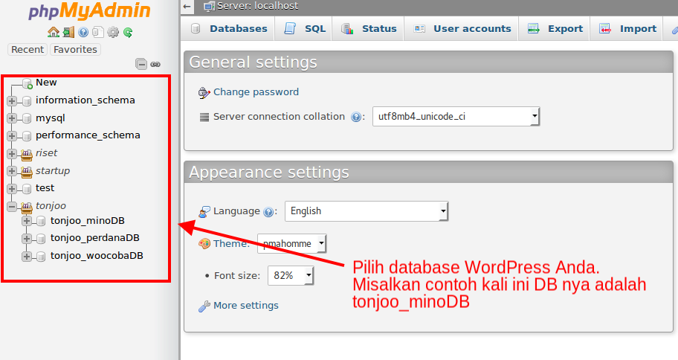Click the New database icon in tree
This screenshot has width=678, height=360.
coord(28,83)
